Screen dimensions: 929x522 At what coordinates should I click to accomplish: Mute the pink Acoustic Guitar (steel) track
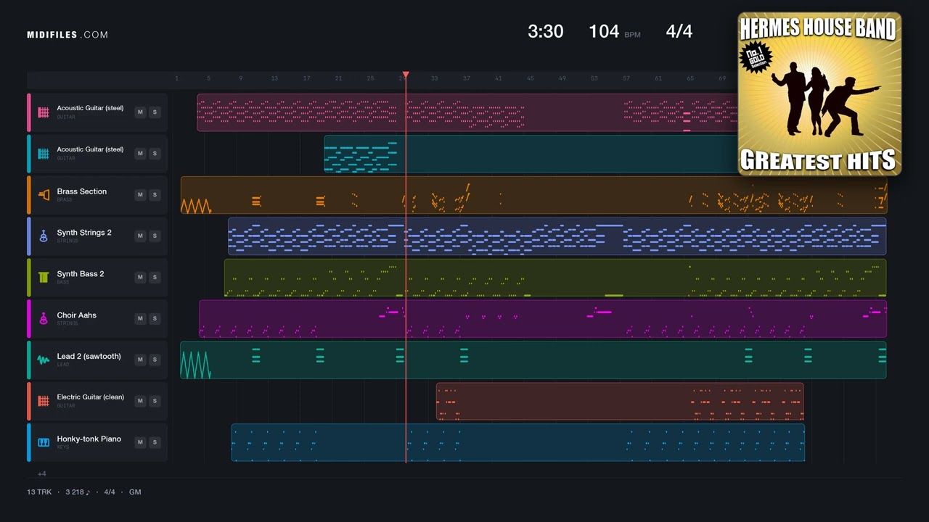pos(141,112)
